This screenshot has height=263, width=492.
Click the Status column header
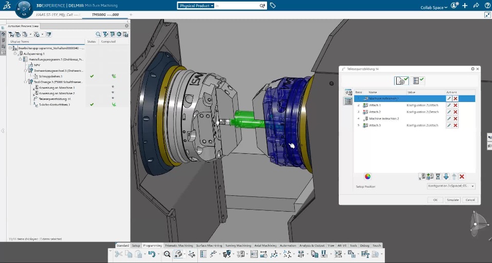[92, 42]
